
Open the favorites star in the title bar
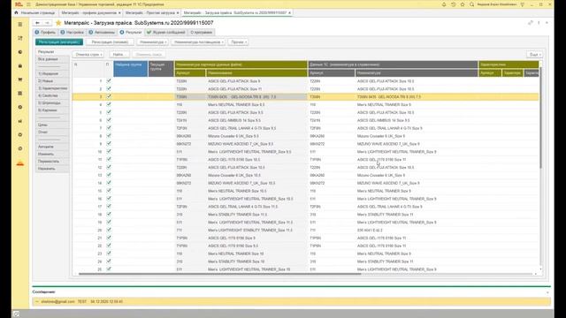click(463, 4)
